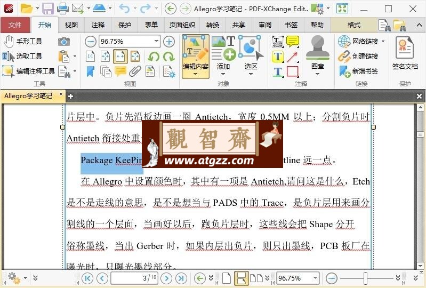Toggle full screen mode icon in title bar

coord(342,9)
